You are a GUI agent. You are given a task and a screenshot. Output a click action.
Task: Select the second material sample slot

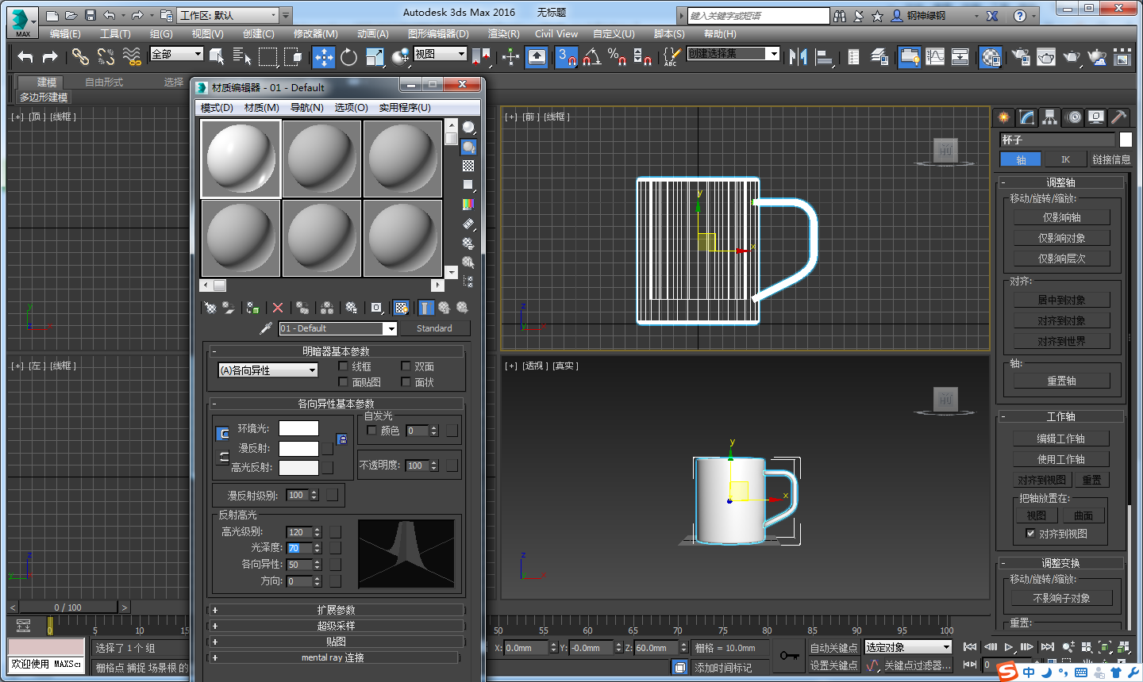pyautogui.click(x=322, y=159)
